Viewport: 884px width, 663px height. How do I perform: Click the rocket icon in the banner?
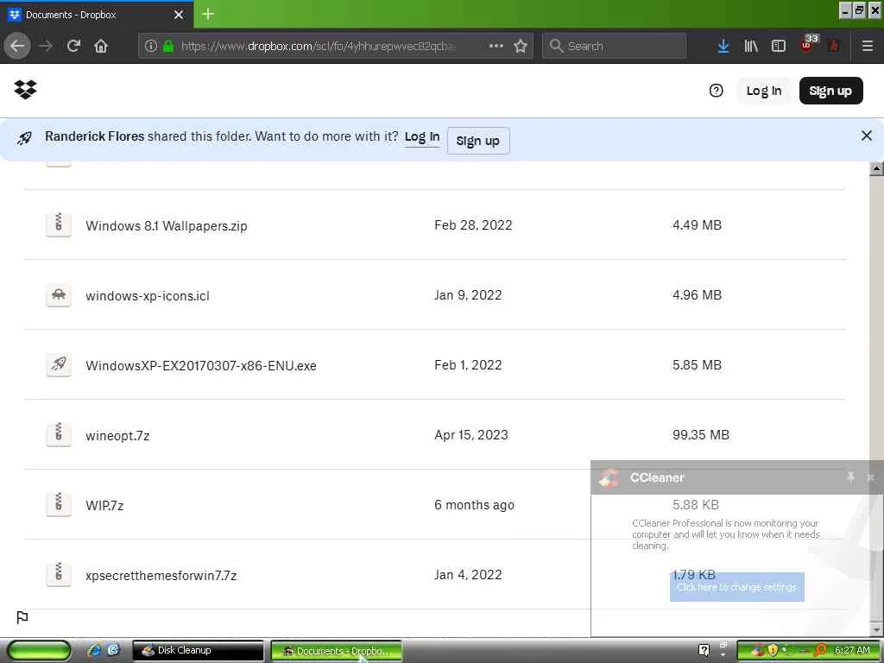24,137
